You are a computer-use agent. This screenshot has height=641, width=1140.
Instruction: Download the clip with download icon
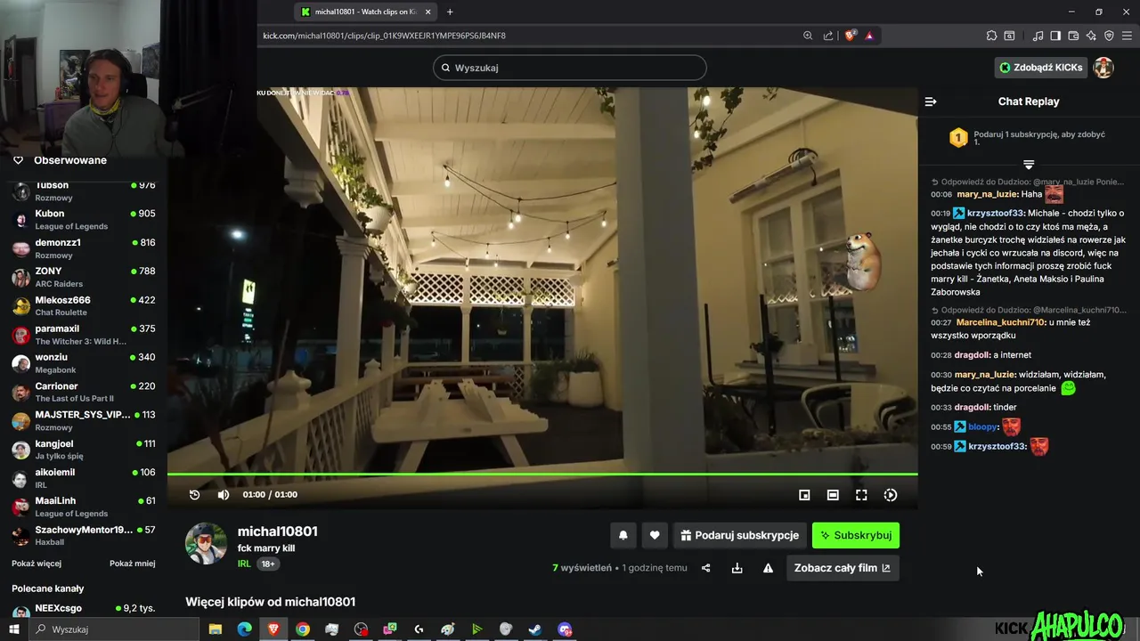click(737, 568)
